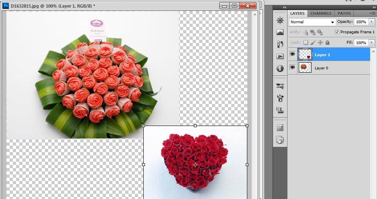The width and height of the screenshot is (377, 199).
Task: Expand the Opacity slider arrow
Action: 371,22
